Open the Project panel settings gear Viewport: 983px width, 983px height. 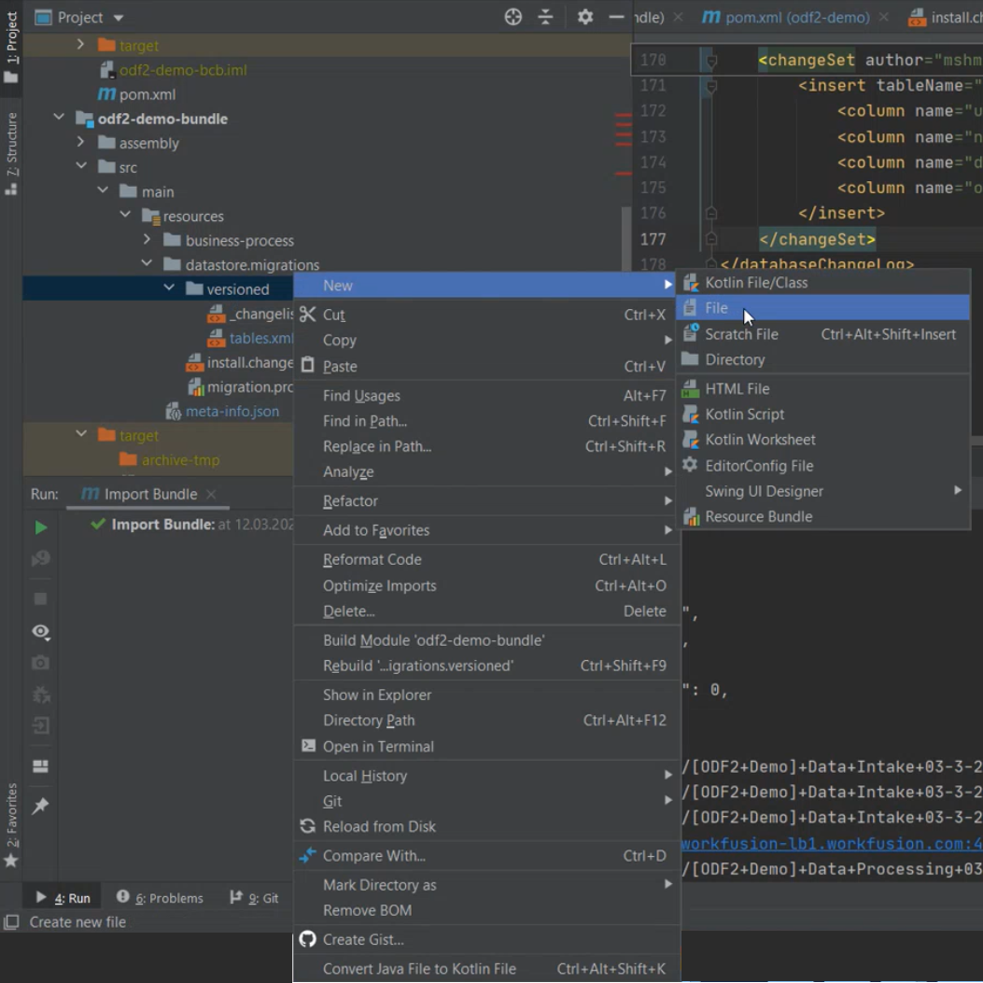[585, 17]
